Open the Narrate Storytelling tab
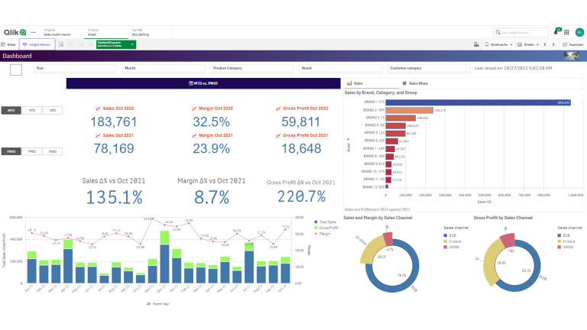The width and height of the screenshot is (587, 330). tap(140, 32)
